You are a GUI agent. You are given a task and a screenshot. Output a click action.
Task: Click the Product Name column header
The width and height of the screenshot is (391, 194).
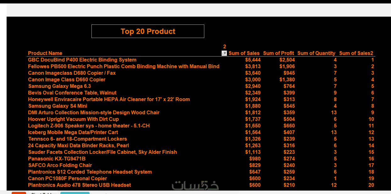point(45,53)
